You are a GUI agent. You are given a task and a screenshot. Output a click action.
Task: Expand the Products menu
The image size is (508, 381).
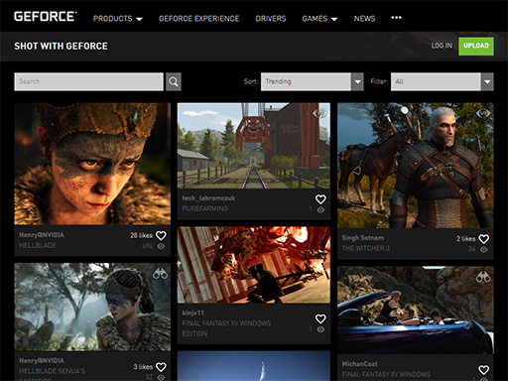coord(118,19)
